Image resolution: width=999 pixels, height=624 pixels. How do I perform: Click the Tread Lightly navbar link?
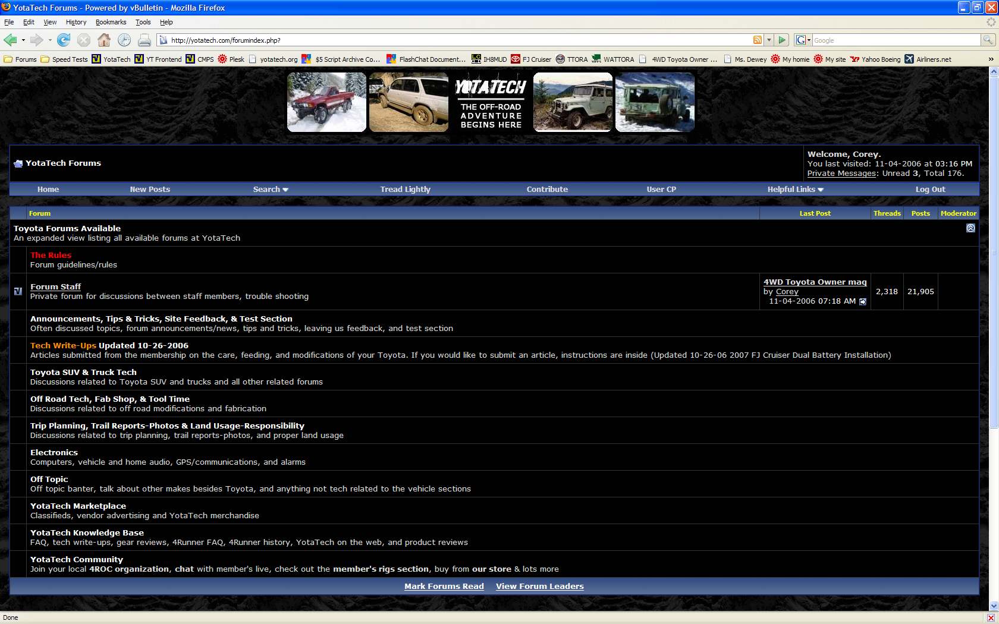click(x=406, y=189)
